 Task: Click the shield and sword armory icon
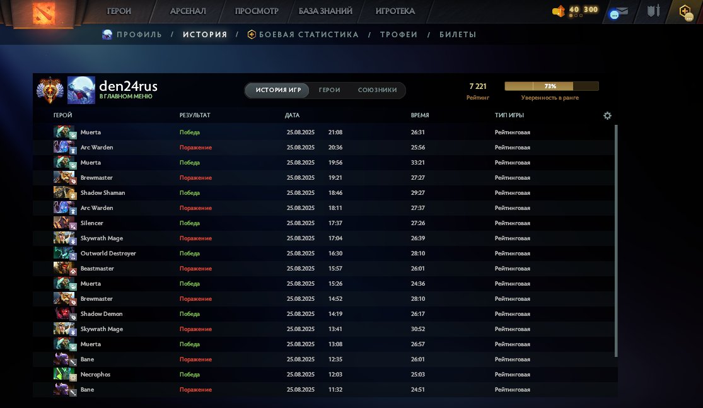pos(654,11)
